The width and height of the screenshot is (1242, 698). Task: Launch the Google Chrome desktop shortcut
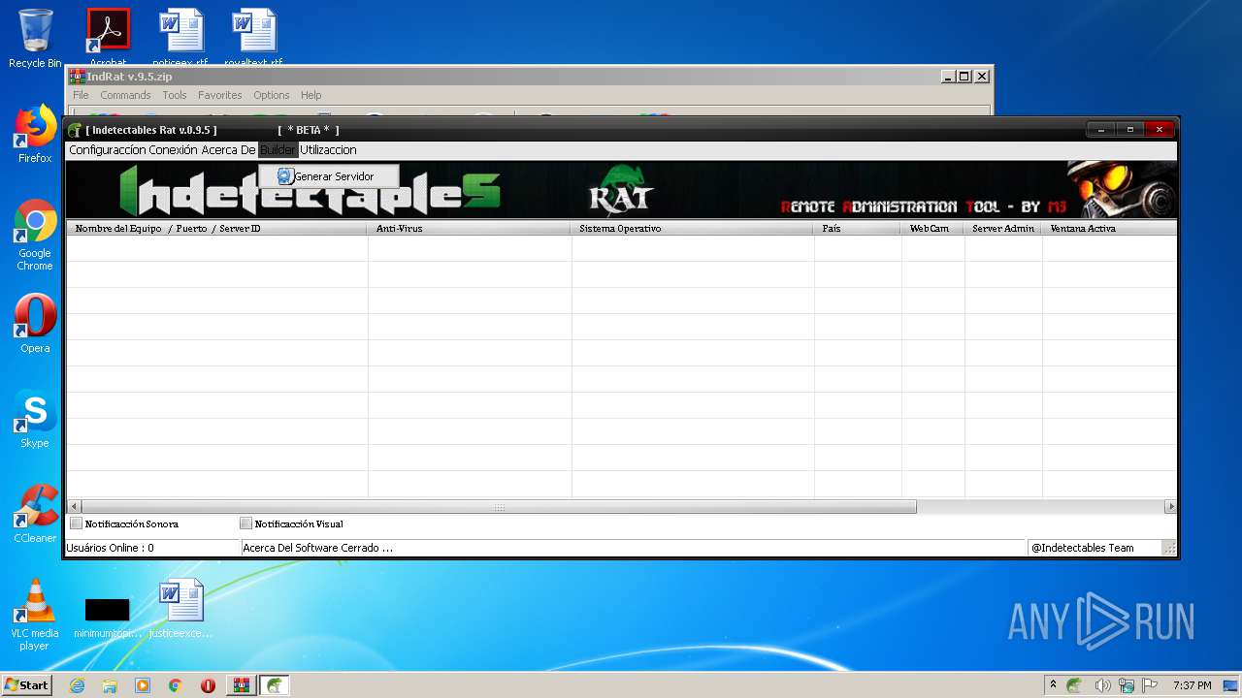click(x=35, y=235)
